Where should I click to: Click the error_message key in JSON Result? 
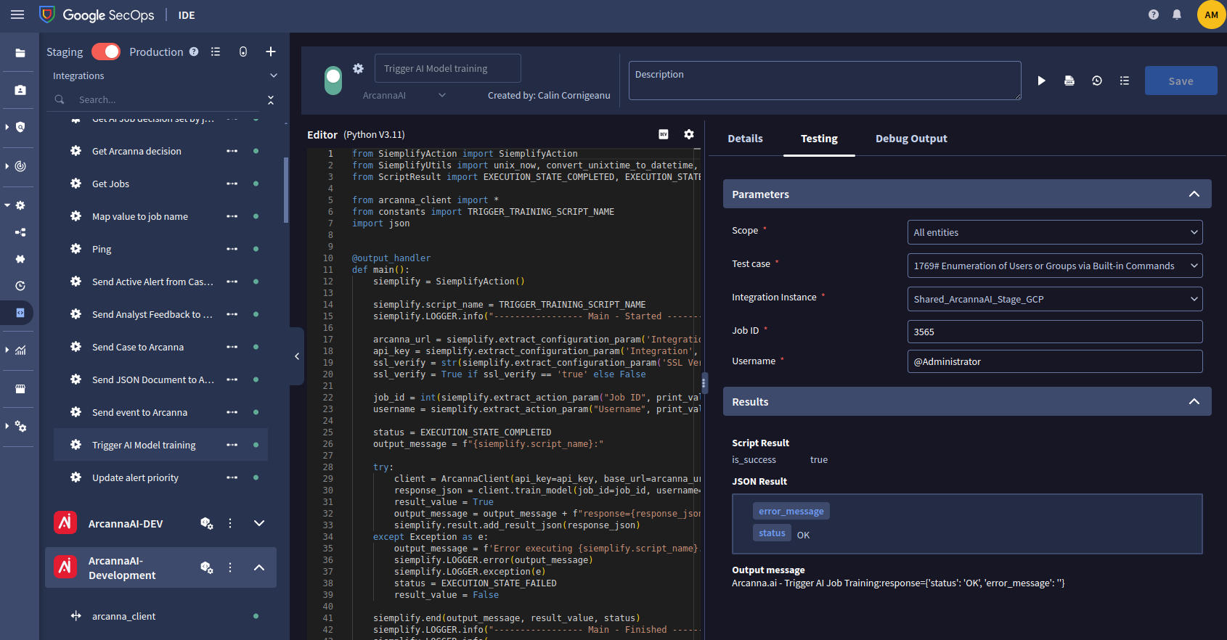tap(791, 511)
